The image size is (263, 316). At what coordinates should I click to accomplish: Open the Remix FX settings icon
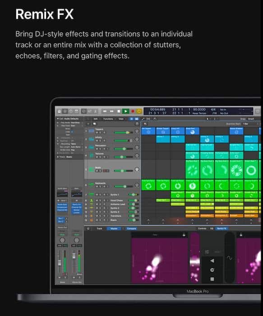click(207, 252)
